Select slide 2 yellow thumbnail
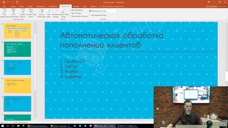This screenshot has width=228, height=128. [17, 31]
